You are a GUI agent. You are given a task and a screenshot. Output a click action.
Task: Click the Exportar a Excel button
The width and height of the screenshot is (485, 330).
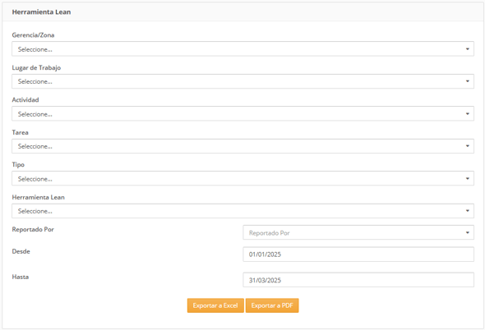(215, 305)
